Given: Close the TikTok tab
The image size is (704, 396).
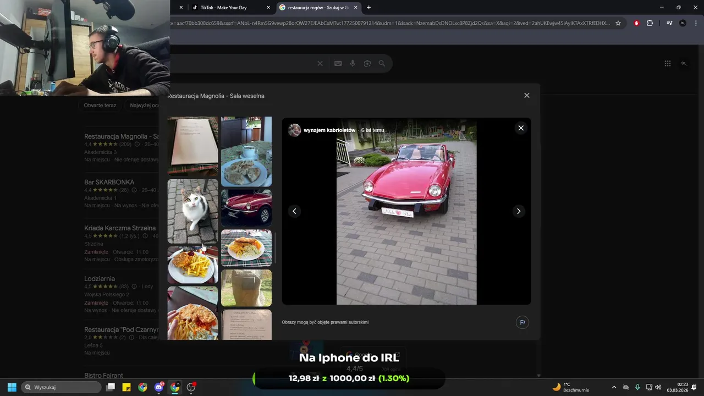Looking at the screenshot, I should pos(268,8).
